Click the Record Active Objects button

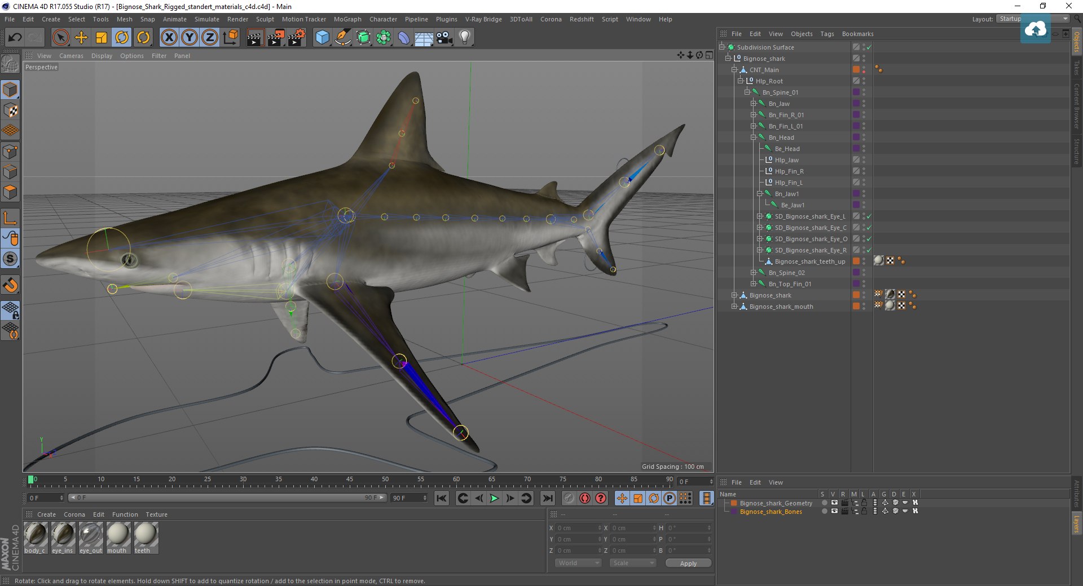pos(569,498)
